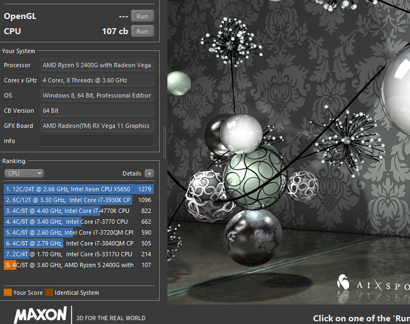Run the CPU benchmark

(x=142, y=31)
